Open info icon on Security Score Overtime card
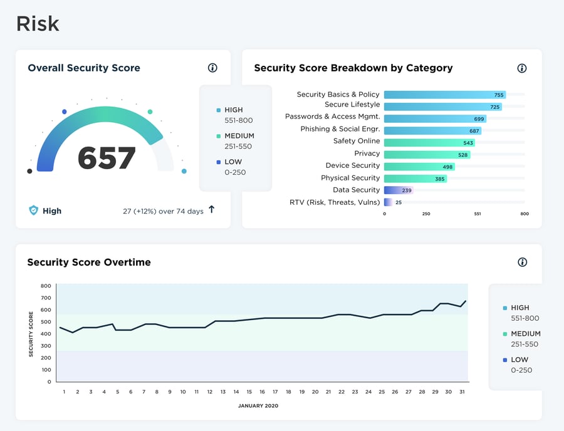This screenshot has height=431, width=564. tap(522, 262)
